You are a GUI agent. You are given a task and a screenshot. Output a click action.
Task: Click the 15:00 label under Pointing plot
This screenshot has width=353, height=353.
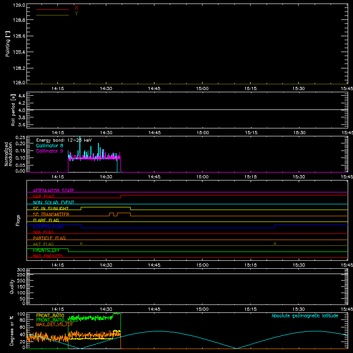tap(202, 89)
